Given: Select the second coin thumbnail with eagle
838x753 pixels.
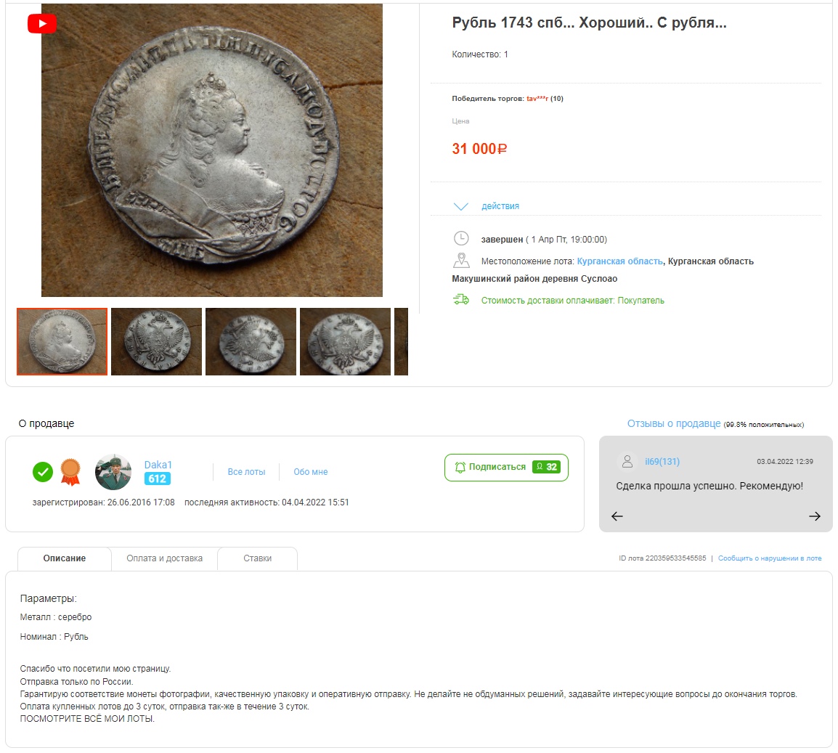Looking at the screenshot, I should (156, 341).
